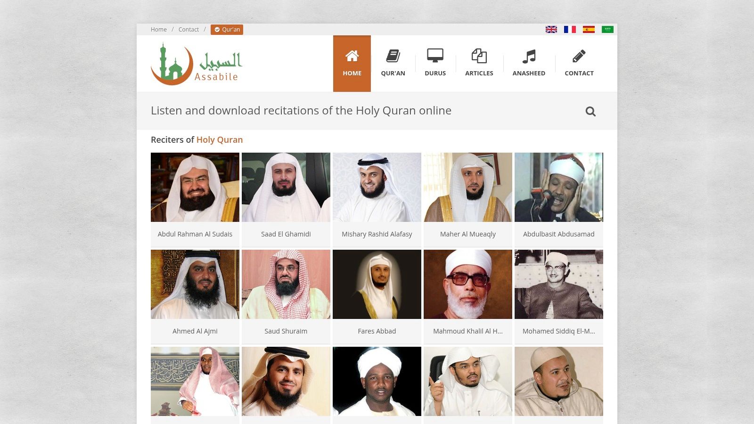Open the Qur'an section via its book icon
This screenshot has width=754, height=424.
[393, 55]
